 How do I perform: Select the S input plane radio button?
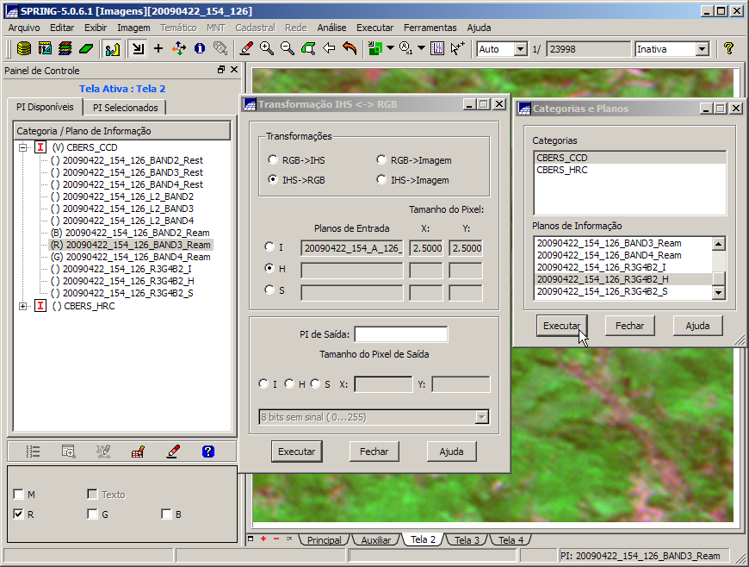(x=269, y=290)
